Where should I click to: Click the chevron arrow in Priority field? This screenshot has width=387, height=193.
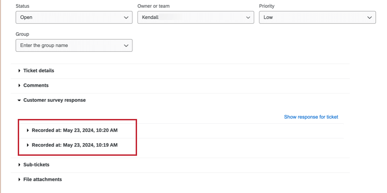pos(370,18)
